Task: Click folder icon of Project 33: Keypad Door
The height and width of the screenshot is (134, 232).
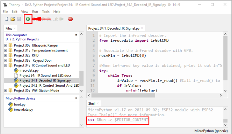Action: [10, 61]
